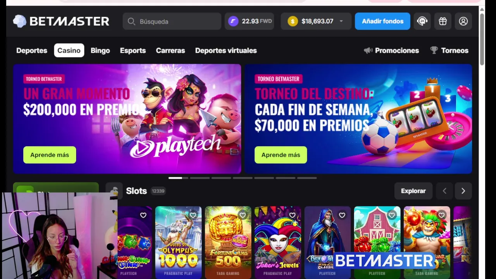The height and width of the screenshot is (279, 496).
Task: Favorite the Gates of Olympus 1000 game
Action: point(193,215)
